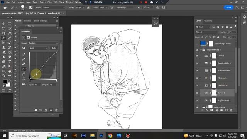Click the background color swatch
247x139 pixels.
[8, 85]
